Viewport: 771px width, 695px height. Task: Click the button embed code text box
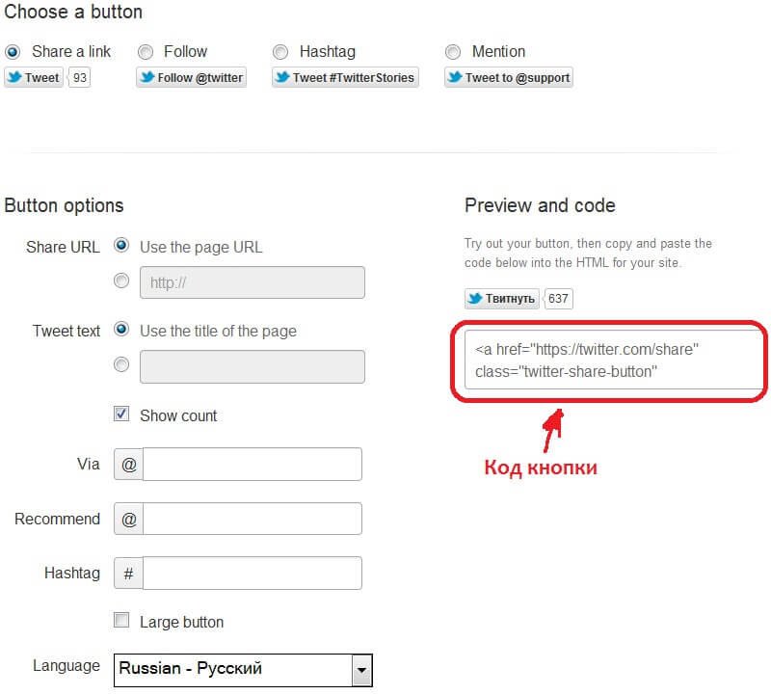point(613,360)
